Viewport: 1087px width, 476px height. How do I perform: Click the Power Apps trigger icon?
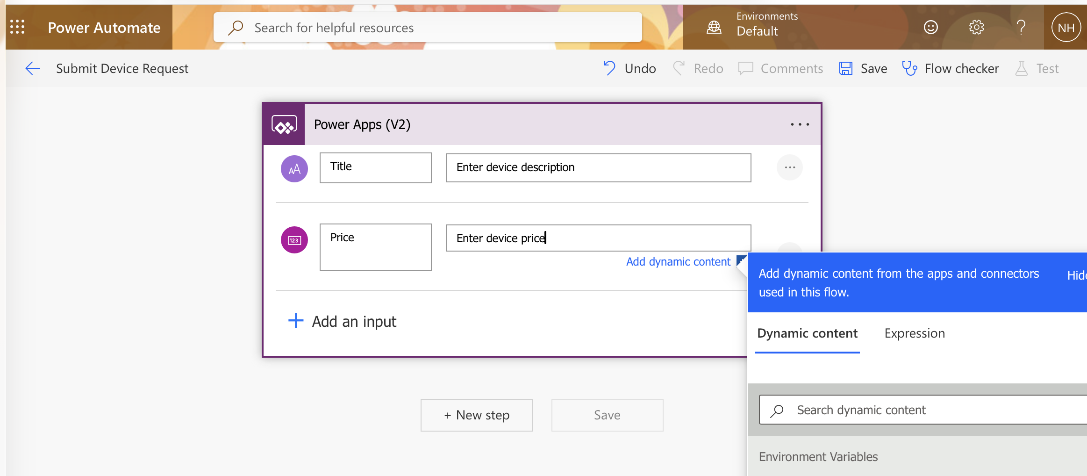pos(284,124)
